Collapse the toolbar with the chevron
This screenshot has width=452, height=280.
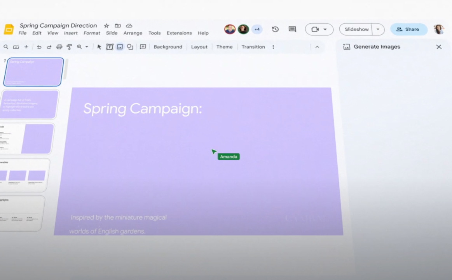(317, 47)
